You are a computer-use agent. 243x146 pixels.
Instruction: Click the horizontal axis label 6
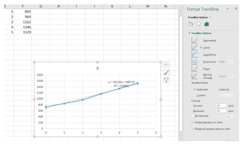click(x=156, y=133)
